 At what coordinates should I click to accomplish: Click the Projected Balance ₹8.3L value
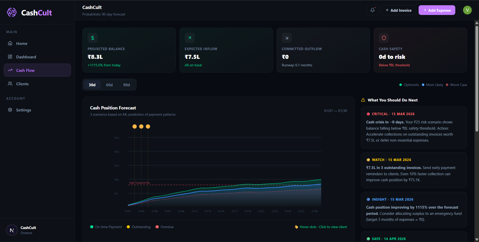(95, 57)
